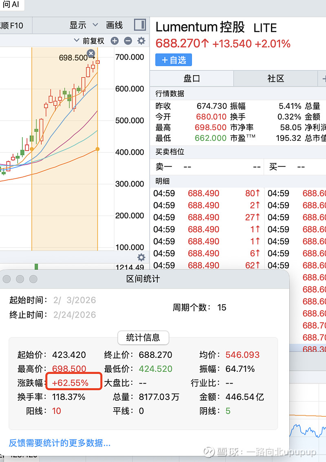Click the Lumentum 控股 stock name
The image size is (326, 462).
pyautogui.click(x=200, y=27)
